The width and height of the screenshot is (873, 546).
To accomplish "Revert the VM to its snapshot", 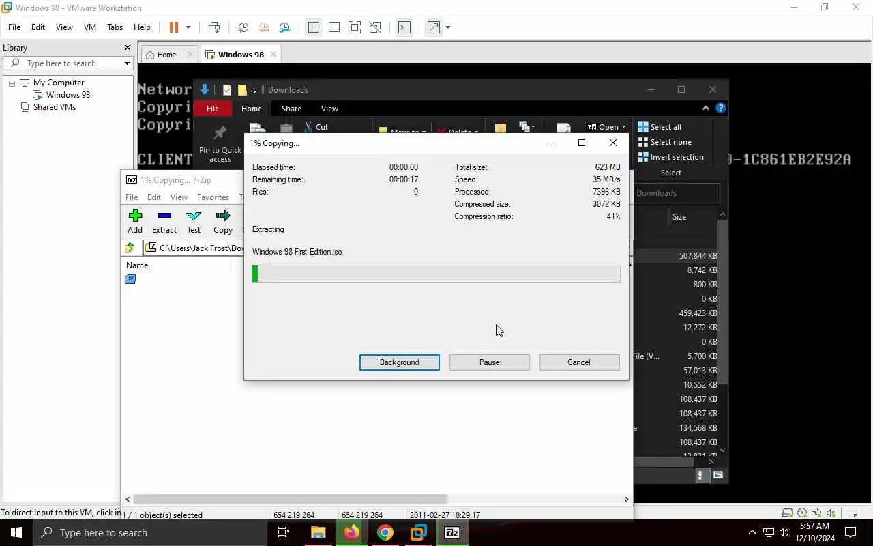I will 264,27.
